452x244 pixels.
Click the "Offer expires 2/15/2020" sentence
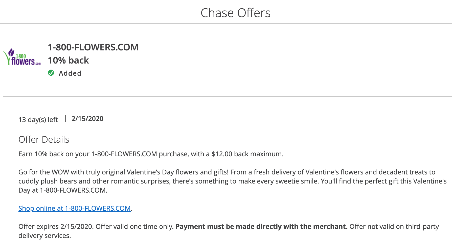(56, 227)
